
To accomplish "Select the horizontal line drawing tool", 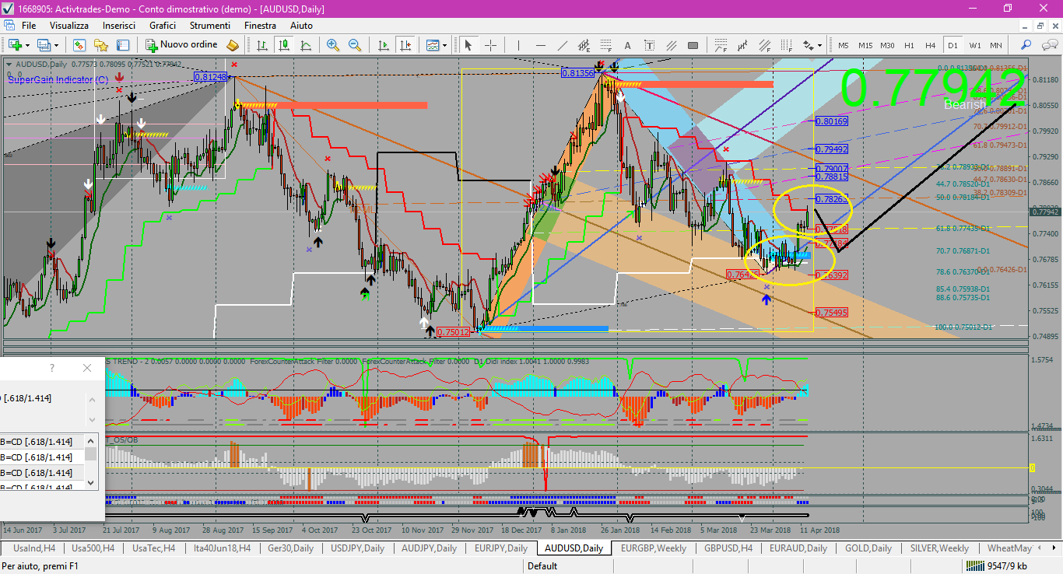I will [x=541, y=45].
